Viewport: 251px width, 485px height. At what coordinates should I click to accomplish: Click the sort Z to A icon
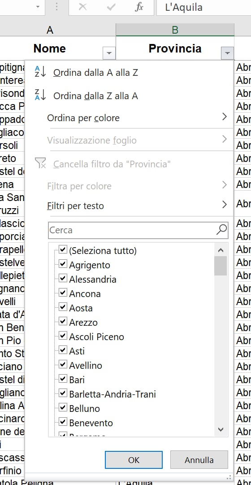click(x=40, y=95)
